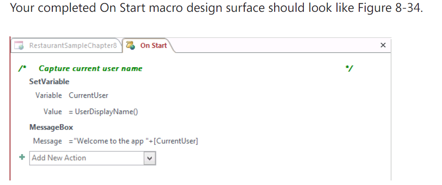442x185 pixels.
Task: Click the green plus Add Action icon
Action: [22, 157]
